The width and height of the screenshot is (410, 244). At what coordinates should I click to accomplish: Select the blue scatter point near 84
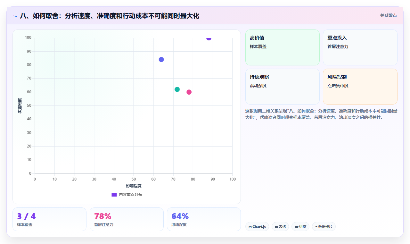(x=161, y=60)
